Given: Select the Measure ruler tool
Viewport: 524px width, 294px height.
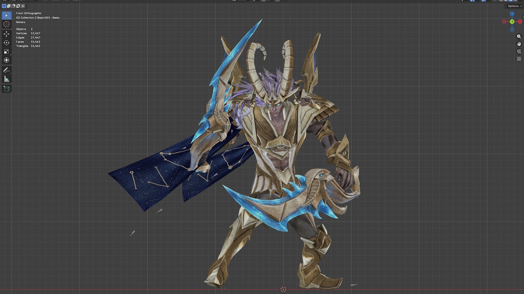Looking at the screenshot, I should pos(6,79).
